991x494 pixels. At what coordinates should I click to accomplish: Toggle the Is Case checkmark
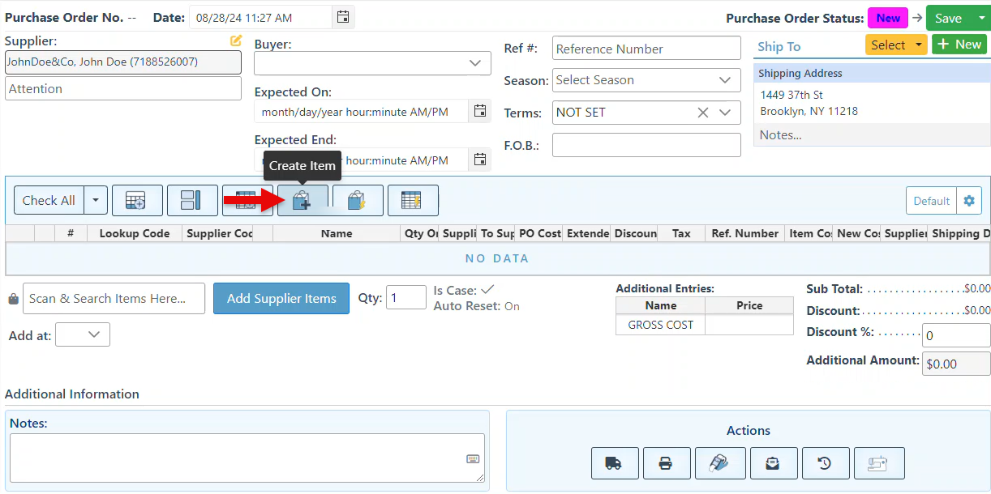(x=487, y=290)
